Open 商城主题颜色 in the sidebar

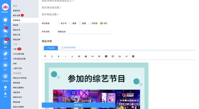click(x=18, y=88)
